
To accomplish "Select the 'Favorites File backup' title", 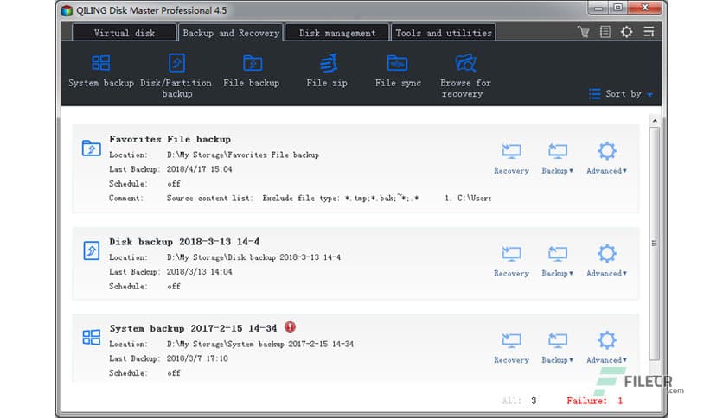I will tap(170, 139).
